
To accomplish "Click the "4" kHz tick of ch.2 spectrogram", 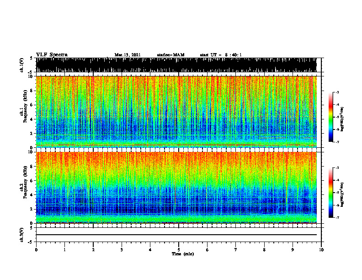I will [32, 195].
